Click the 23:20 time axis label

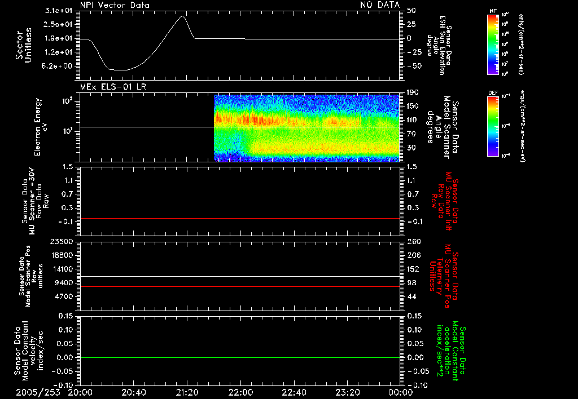click(x=347, y=392)
